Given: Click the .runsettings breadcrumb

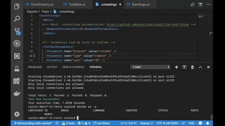Looking at the screenshot, I should tap(64, 12).
